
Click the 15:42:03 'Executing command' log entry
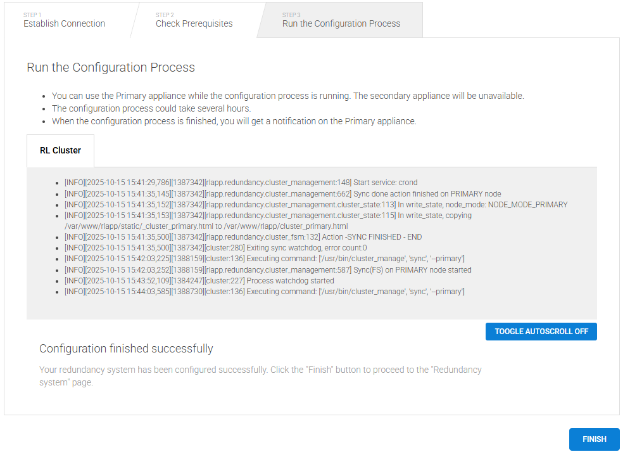[x=264, y=259]
